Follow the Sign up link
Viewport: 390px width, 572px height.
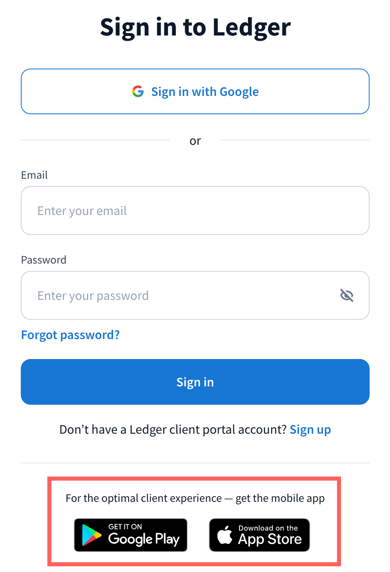(310, 430)
